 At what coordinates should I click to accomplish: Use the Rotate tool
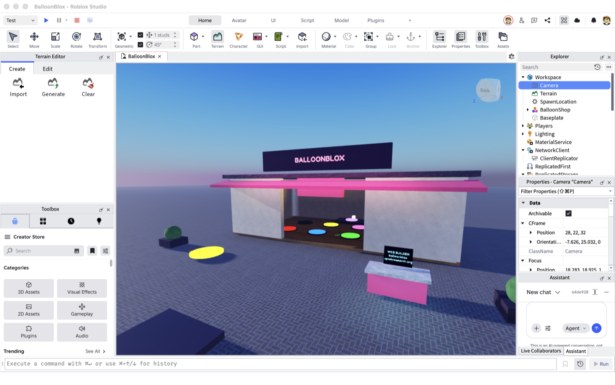click(x=76, y=39)
